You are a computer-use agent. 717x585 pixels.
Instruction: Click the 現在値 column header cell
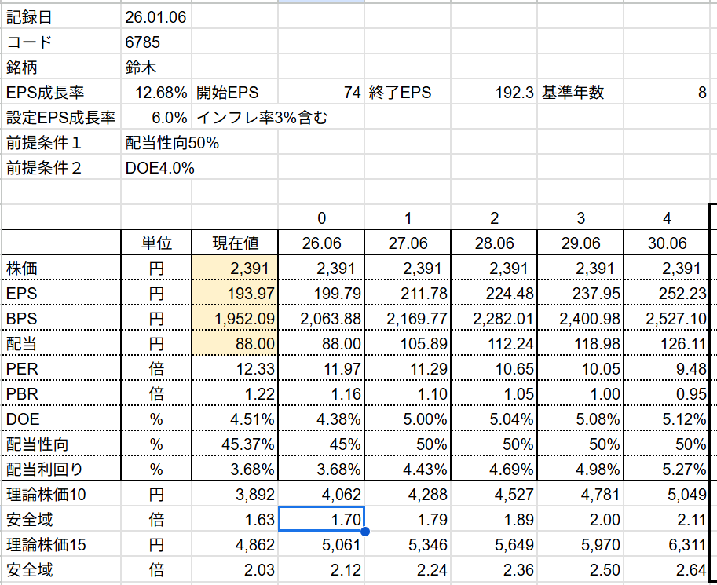tap(235, 243)
